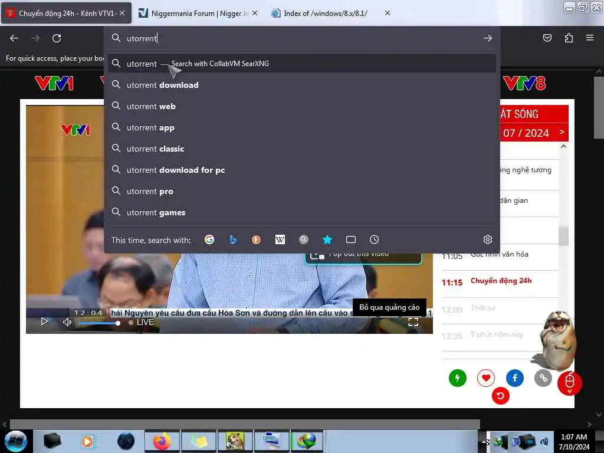This screenshot has width=604, height=453.
Task: Choose suggestion 'utorrent web'
Action: pos(301,106)
